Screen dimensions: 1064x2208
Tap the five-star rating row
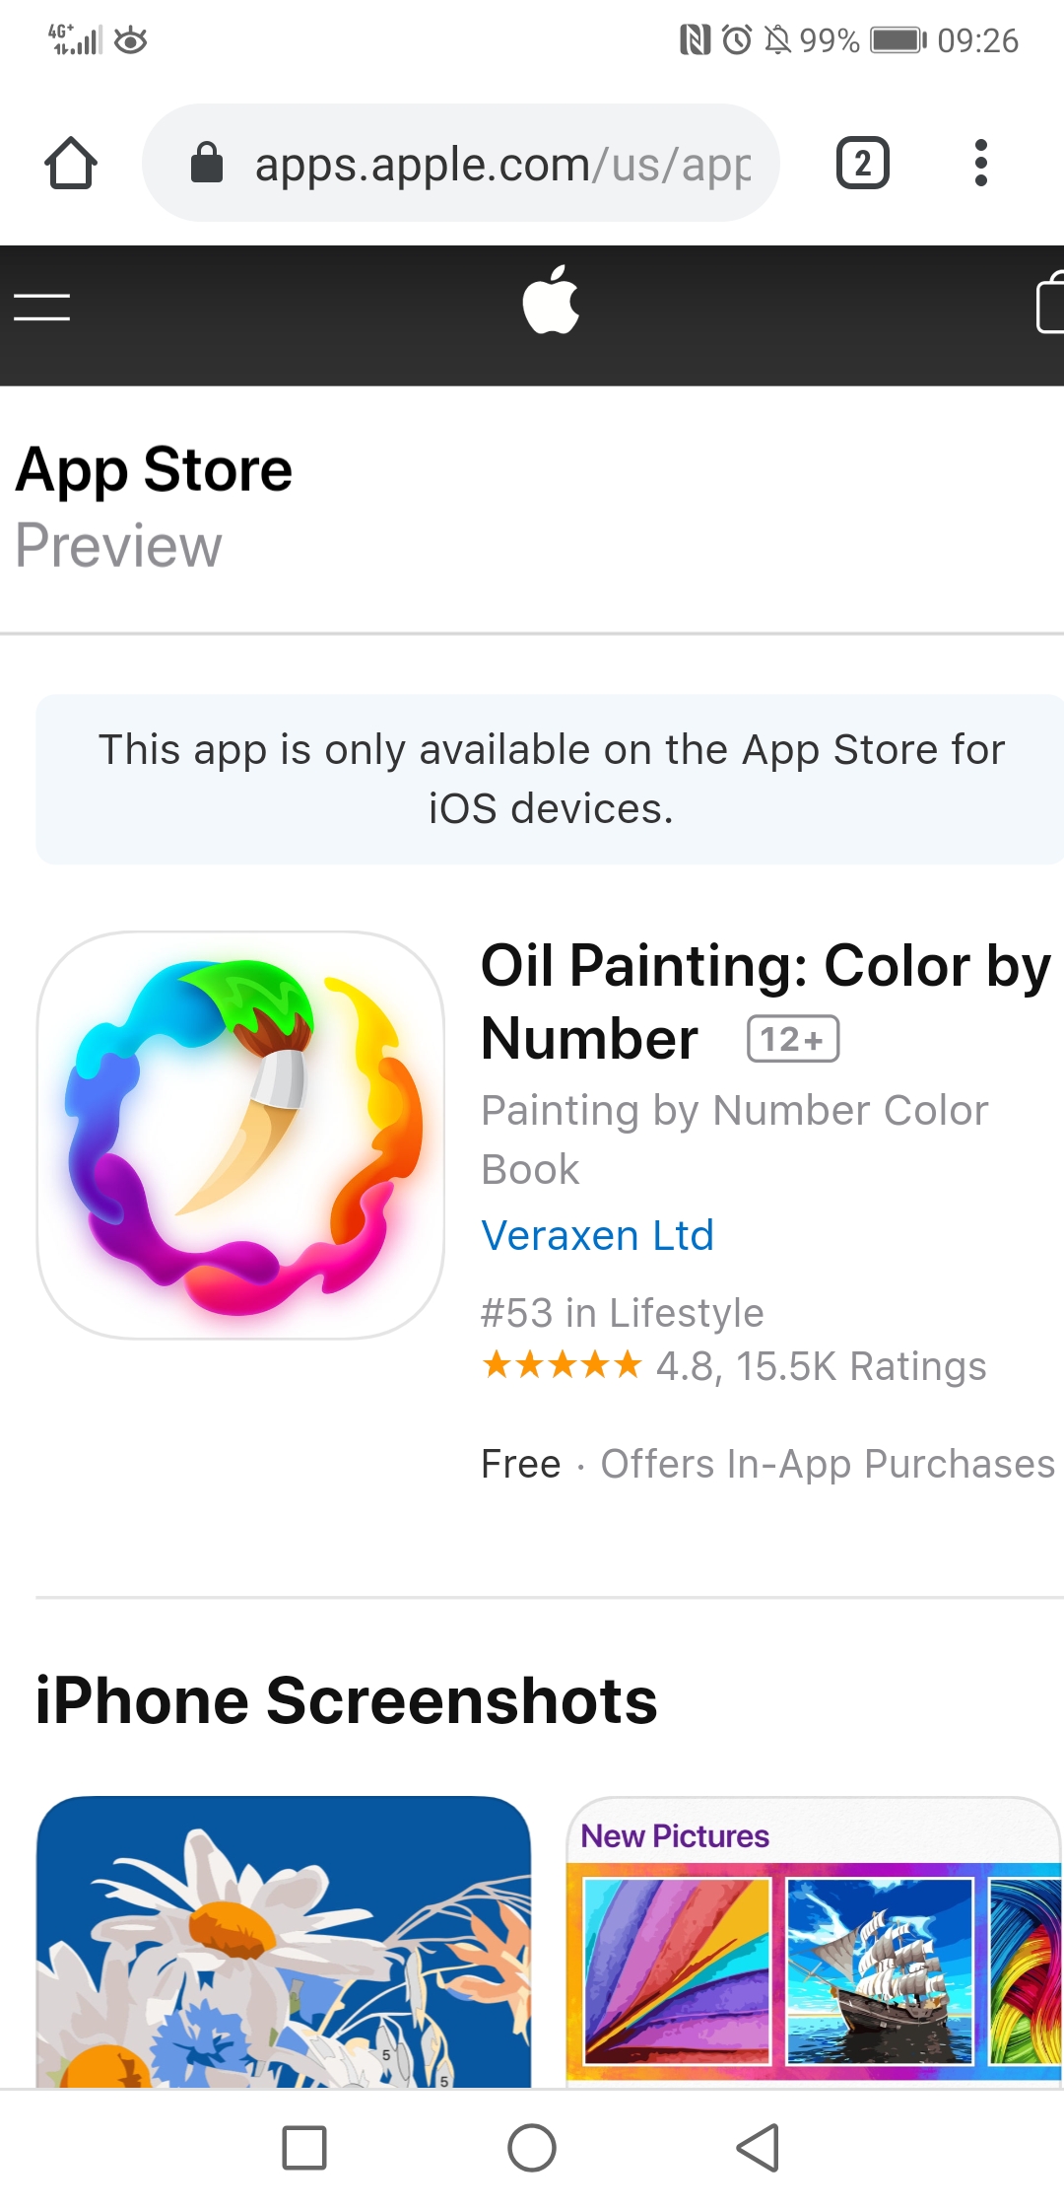click(x=734, y=1366)
